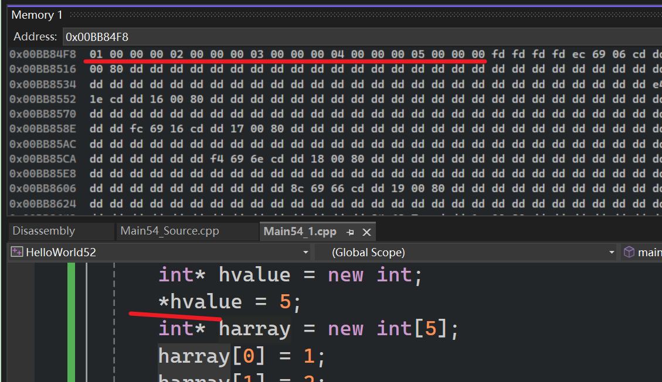Click the byte 05 in first memory row

click(417, 54)
